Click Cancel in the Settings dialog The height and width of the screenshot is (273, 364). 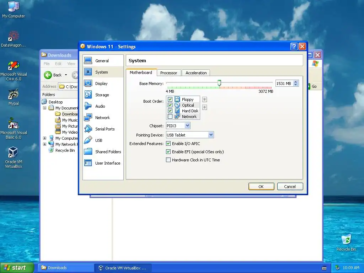point(290,186)
